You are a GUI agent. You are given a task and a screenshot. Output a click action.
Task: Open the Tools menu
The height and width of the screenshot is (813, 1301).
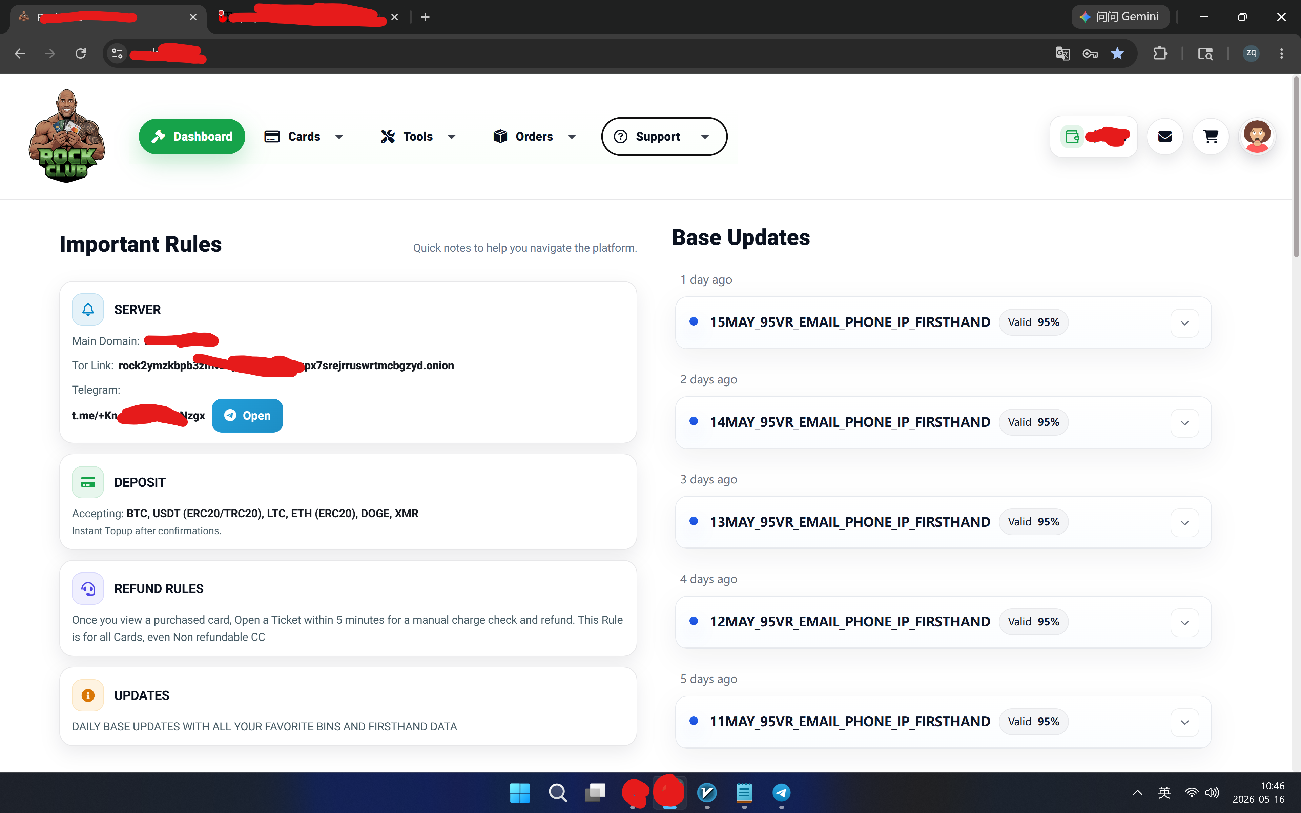coord(418,137)
